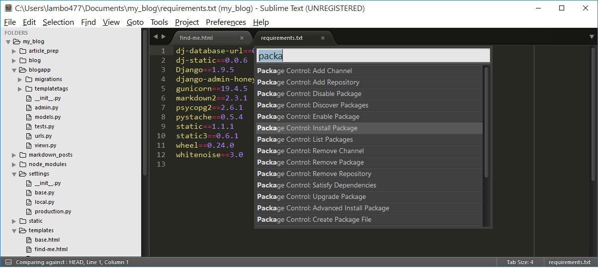Open find-me.html in the sidebar
This screenshot has width=598, height=268.
(51, 249)
